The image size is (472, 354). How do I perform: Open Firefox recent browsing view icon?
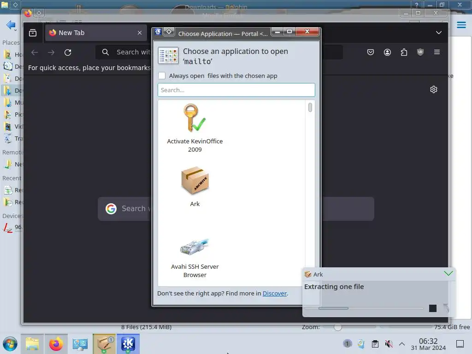click(33, 33)
